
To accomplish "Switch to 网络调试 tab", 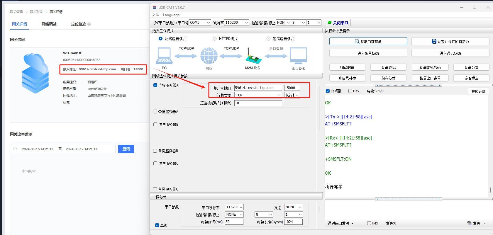I will [x=49, y=24].
